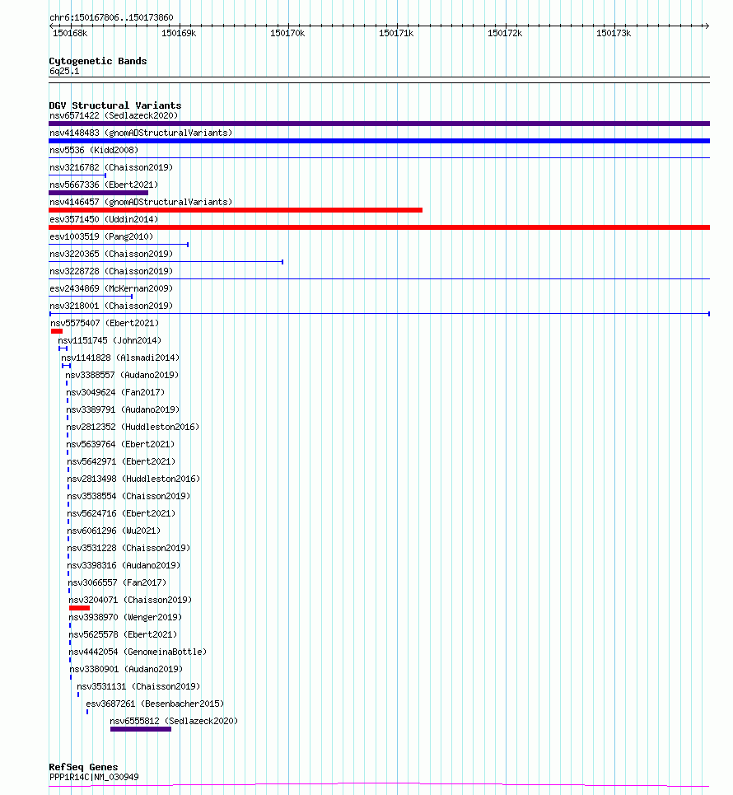Open nsv3204071 (Chaisson2019) label
733x795 pixels.
click(130, 600)
